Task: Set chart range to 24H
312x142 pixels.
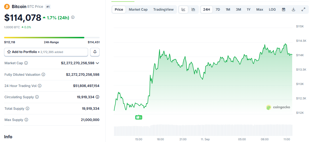Action: [207, 9]
